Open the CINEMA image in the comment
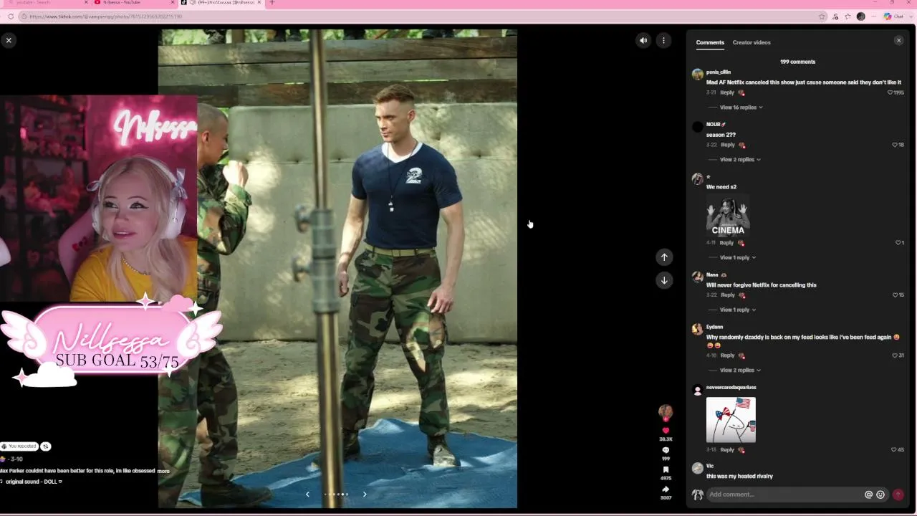This screenshot has height=516, width=917. [x=728, y=216]
